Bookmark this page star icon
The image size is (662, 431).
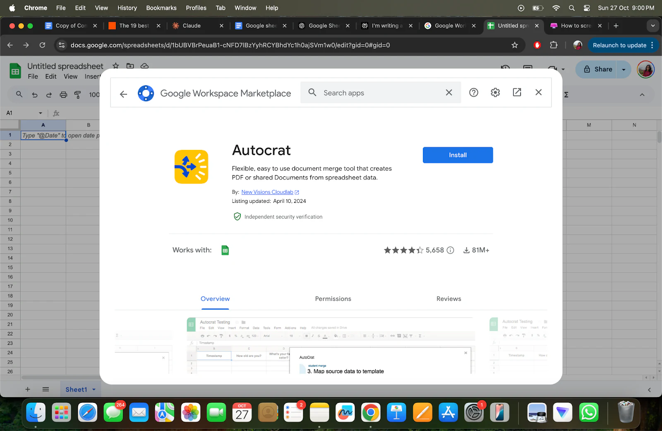pos(515,45)
